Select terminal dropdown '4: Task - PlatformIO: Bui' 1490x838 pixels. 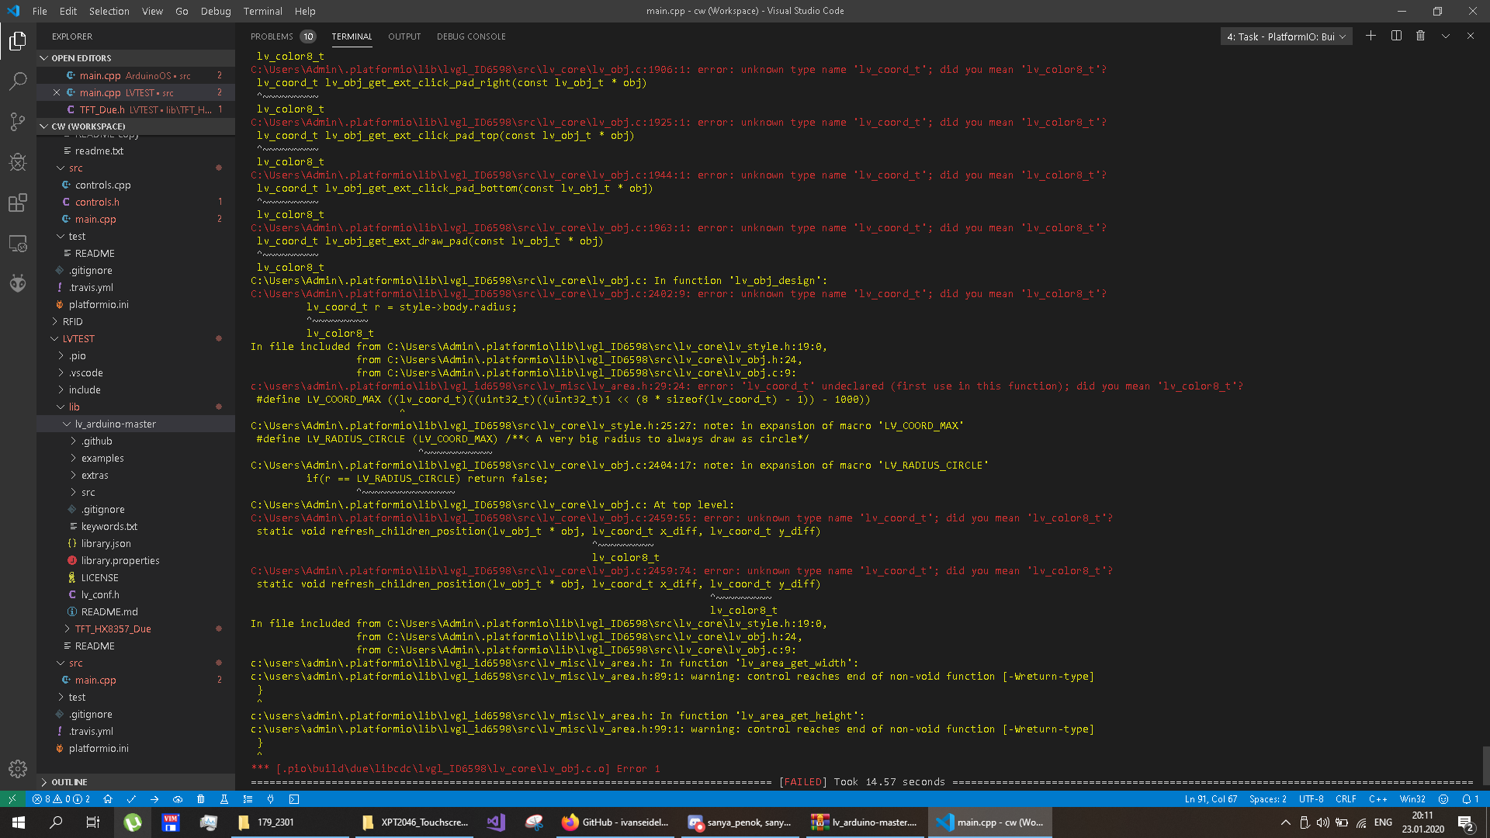[1286, 36]
